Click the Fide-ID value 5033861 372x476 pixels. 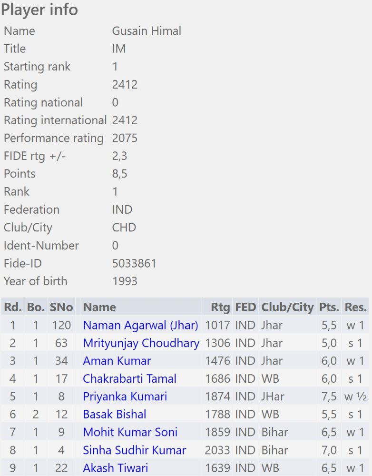pyautogui.click(x=134, y=263)
